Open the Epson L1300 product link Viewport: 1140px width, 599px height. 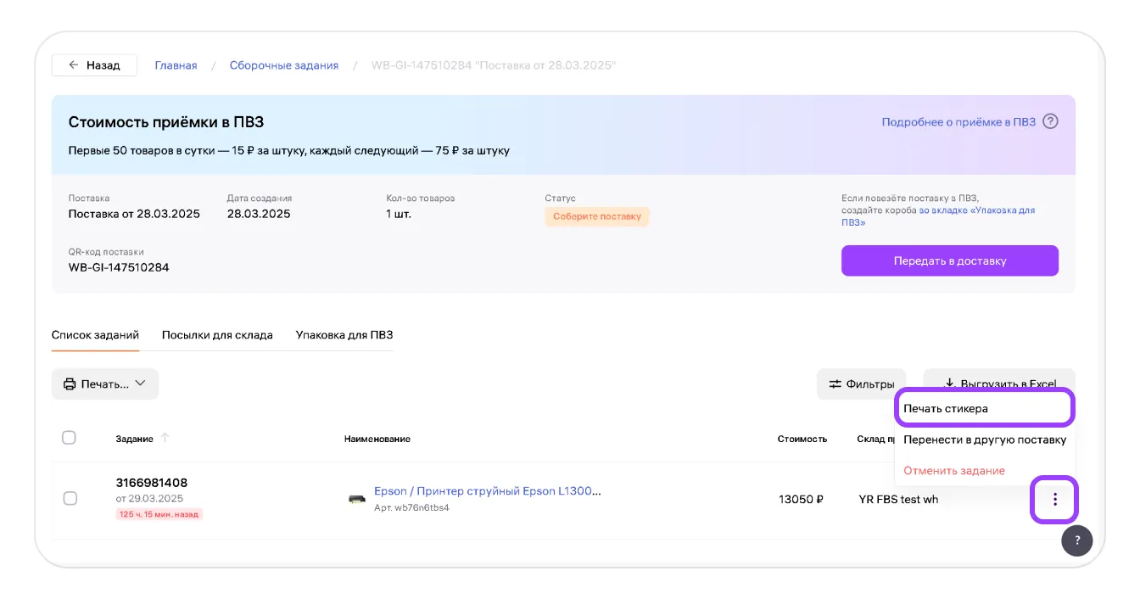[487, 490]
